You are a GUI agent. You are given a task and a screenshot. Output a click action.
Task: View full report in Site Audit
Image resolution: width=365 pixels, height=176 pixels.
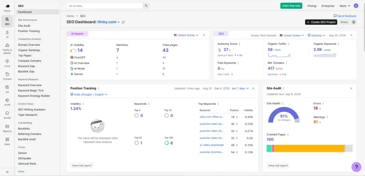tap(278, 166)
